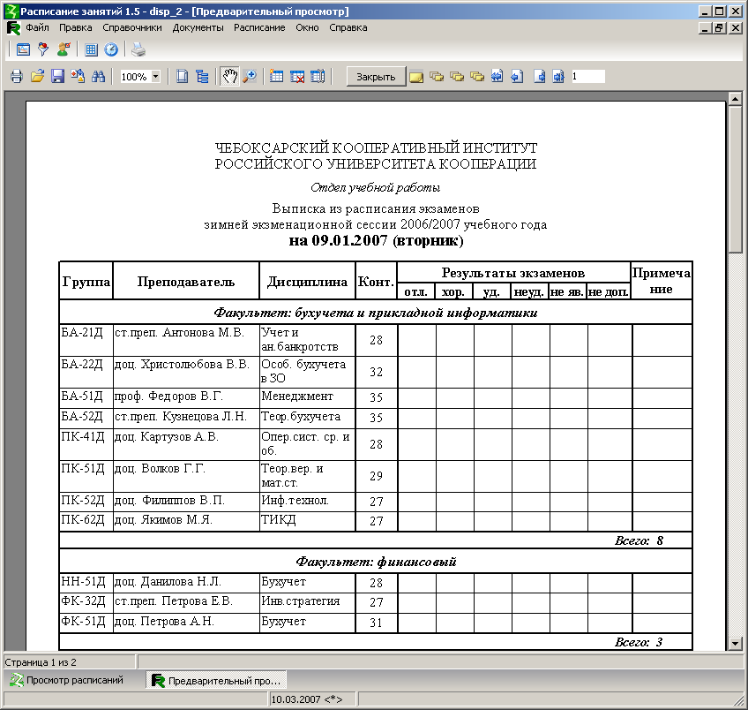Open a report file via folder icon
The image size is (748, 710).
coord(37,77)
